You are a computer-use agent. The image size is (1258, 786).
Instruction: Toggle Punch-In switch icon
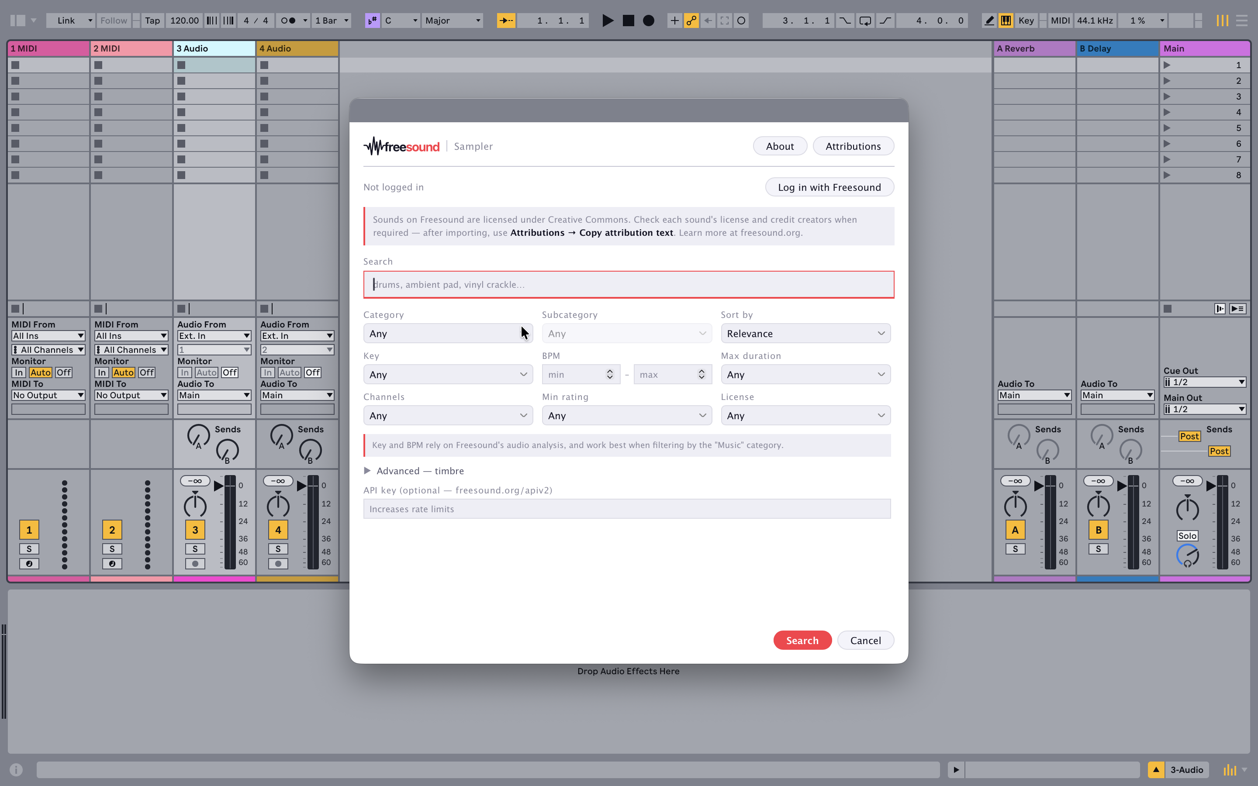(845, 21)
